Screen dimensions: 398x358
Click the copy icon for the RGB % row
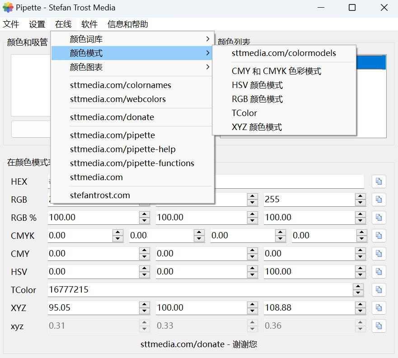coord(379,218)
